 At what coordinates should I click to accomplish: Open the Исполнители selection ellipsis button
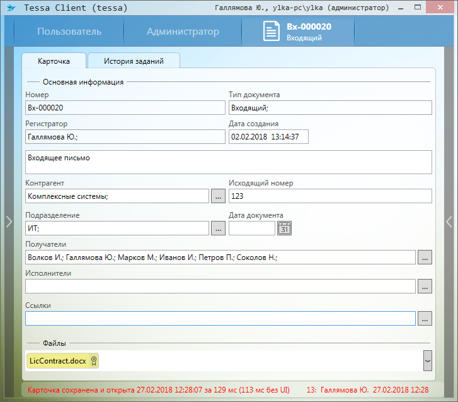click(x=425, y=287)
